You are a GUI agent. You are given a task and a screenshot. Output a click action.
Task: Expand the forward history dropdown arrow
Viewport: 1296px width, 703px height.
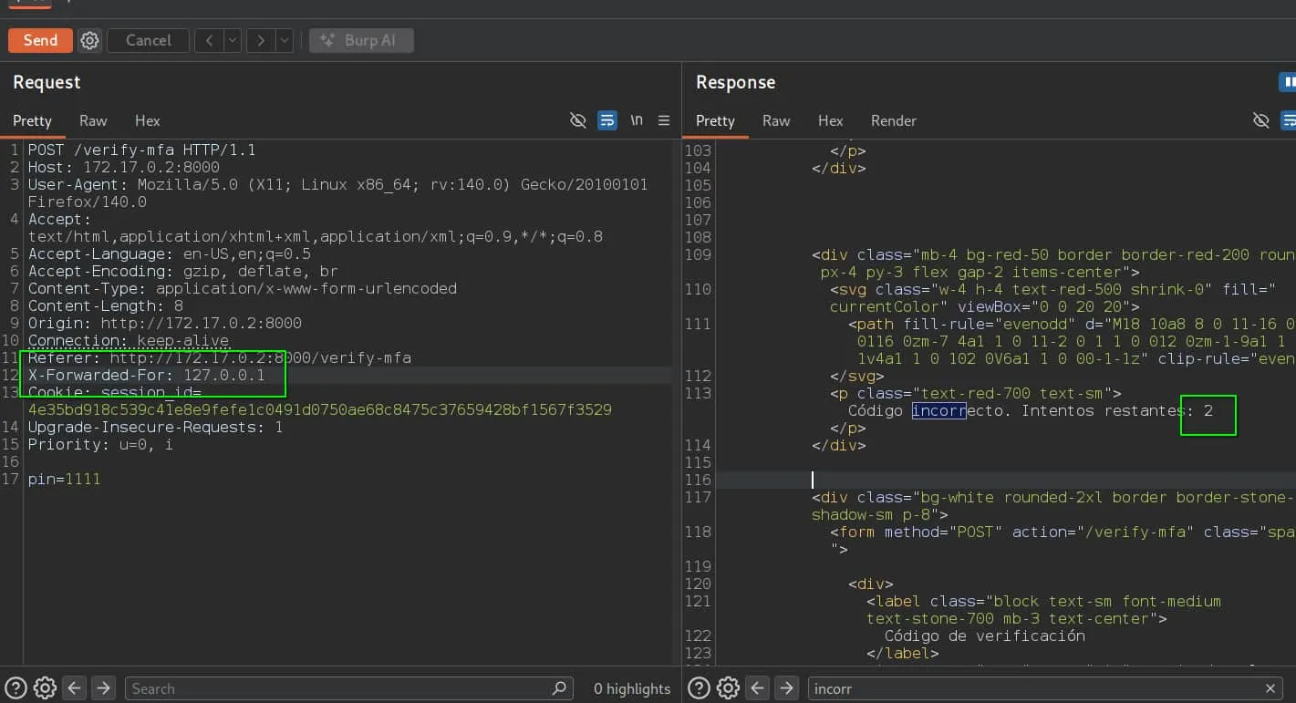pyautogui.click(x=285, y=40)
